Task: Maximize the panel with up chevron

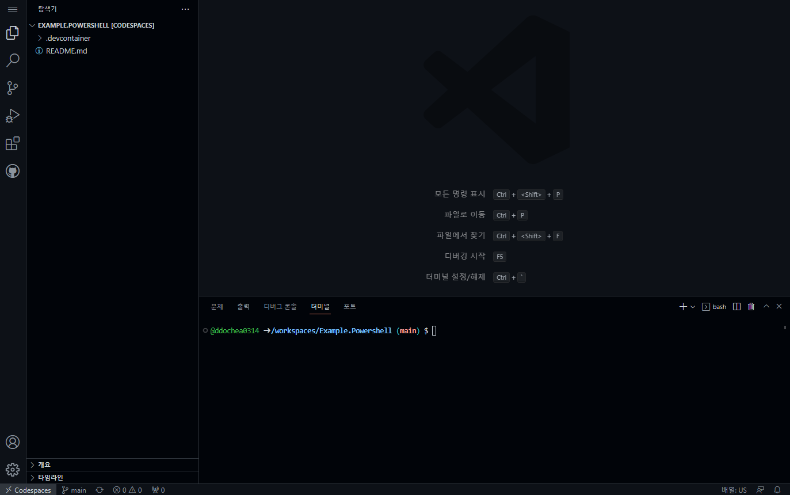Action: coord(766,306)
